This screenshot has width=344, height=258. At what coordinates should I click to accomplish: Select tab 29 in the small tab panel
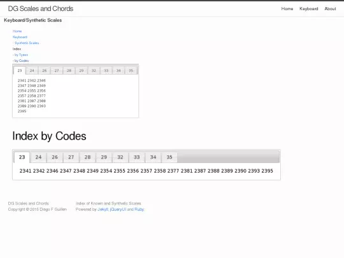click(82, 71)
